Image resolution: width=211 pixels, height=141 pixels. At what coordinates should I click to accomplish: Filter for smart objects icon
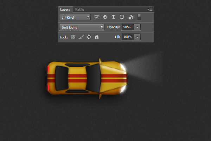pyautogui.click(x=130, y=17)
